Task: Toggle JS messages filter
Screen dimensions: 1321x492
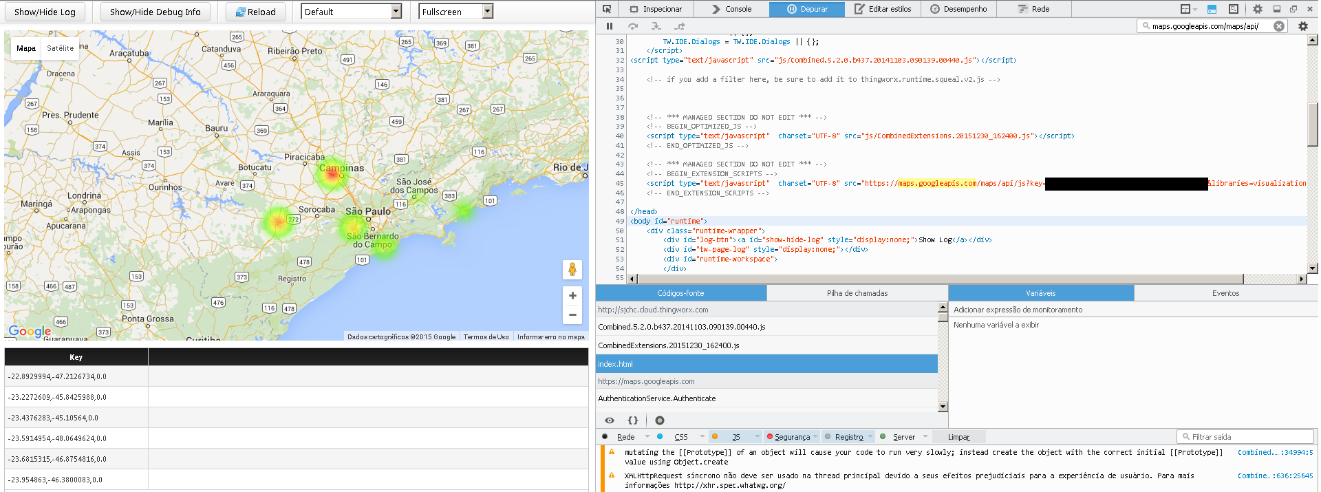Action: (x=735, y=437)
